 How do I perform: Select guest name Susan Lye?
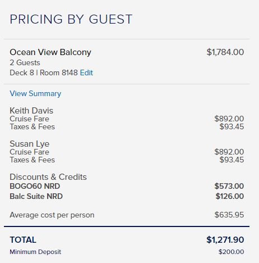tap(30, 144)
